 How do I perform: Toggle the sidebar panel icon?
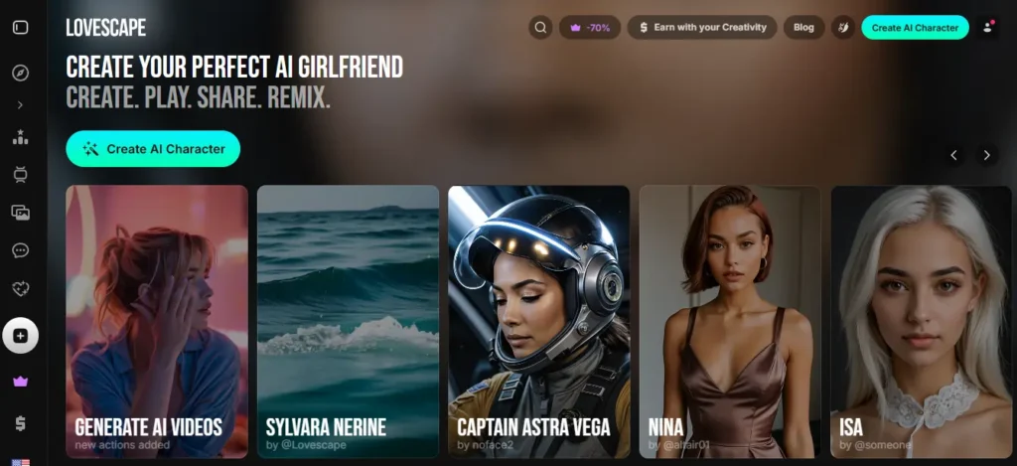point(20,27)
